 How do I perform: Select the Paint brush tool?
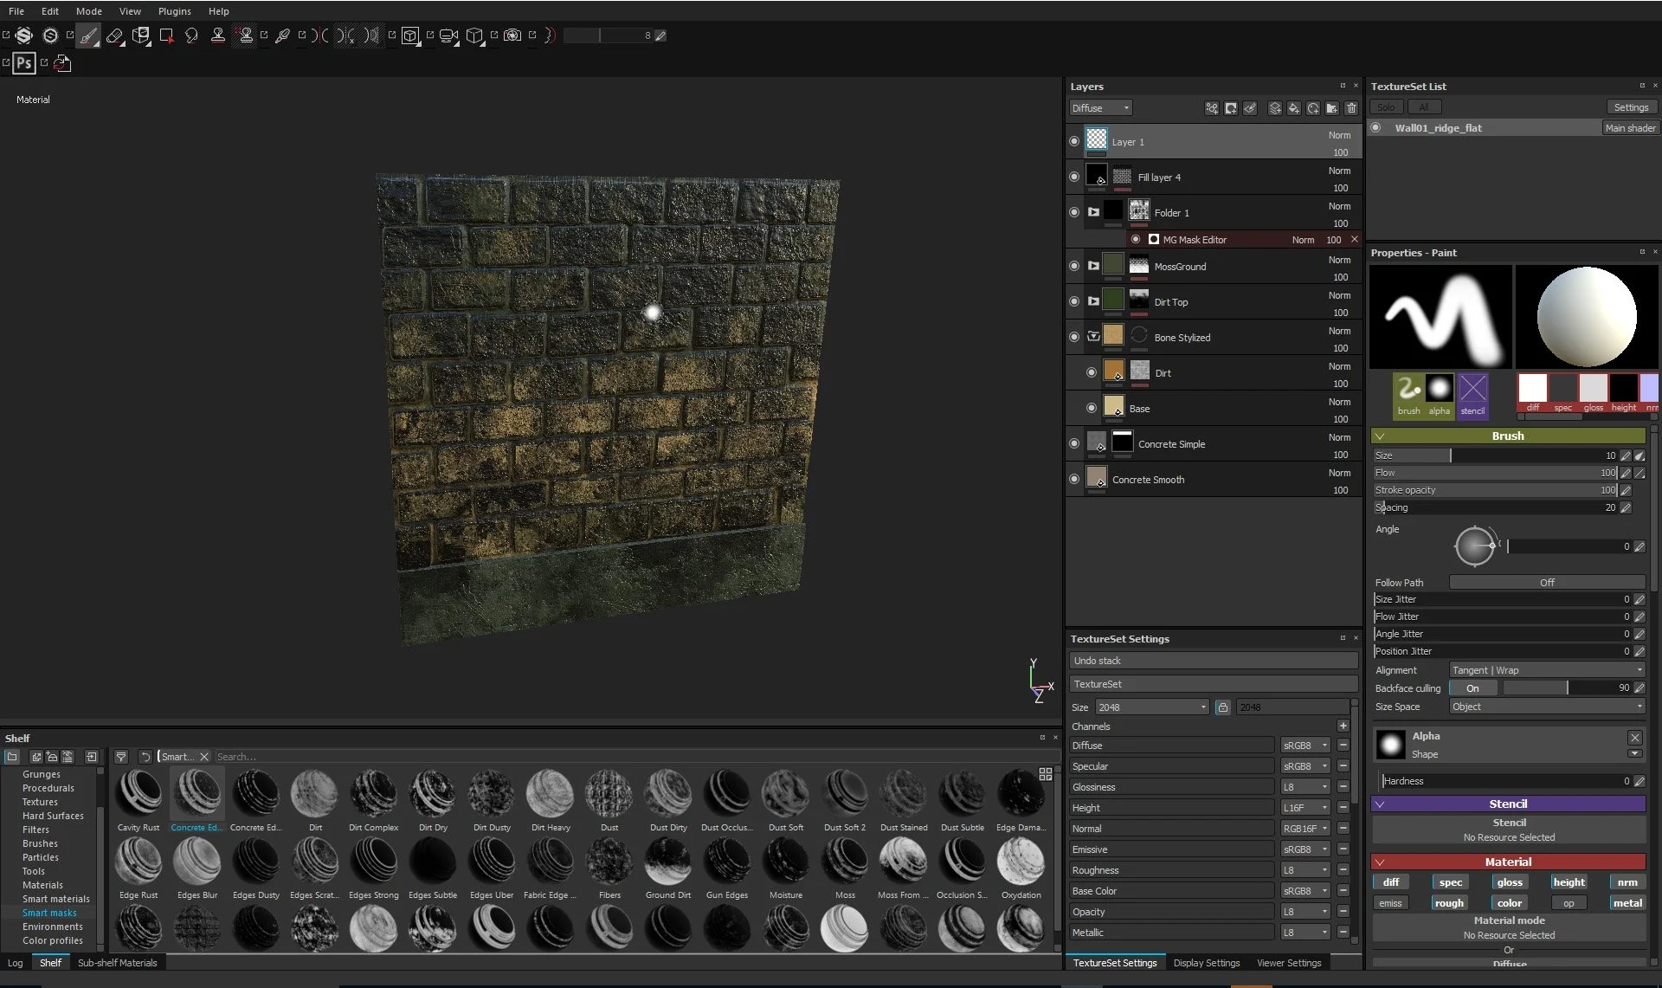pyautogui.click(x=88, y=36)
